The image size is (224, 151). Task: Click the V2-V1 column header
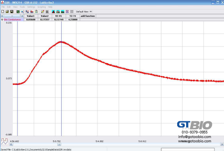pos(59,16)
